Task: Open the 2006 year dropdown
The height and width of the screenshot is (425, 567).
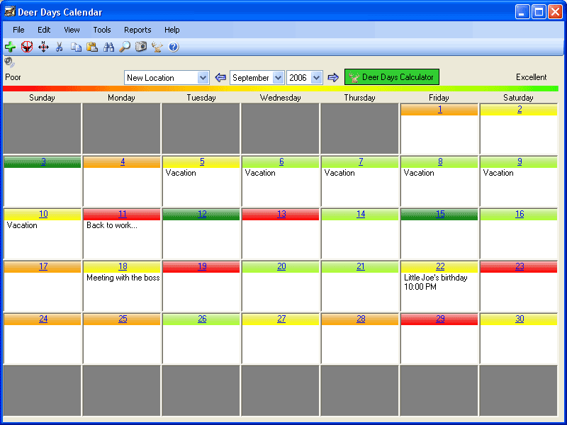Action: [316, 78]
